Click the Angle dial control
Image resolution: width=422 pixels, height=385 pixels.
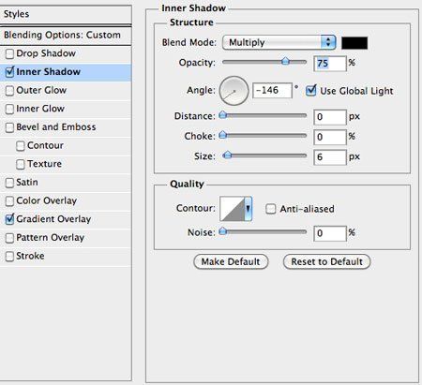pos(234,91)
